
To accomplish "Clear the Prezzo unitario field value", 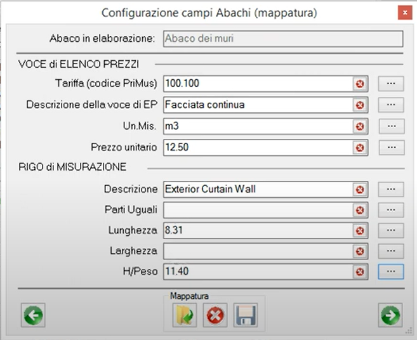I will coord(360,148).
